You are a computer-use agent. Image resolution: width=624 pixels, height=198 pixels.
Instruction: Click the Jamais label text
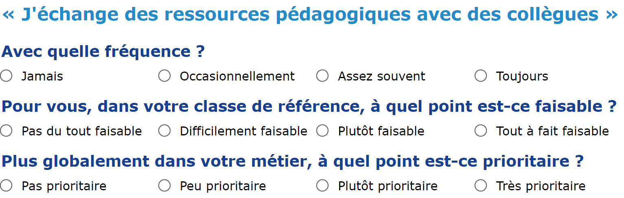[42, 76]
